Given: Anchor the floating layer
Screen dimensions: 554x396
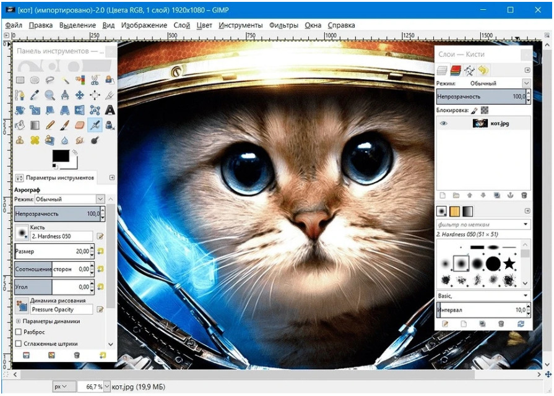Looking at the screenshot, I should click(x=510, y=196).
